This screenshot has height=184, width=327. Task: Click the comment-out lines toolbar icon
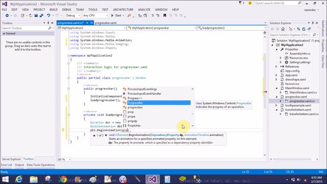153,15
